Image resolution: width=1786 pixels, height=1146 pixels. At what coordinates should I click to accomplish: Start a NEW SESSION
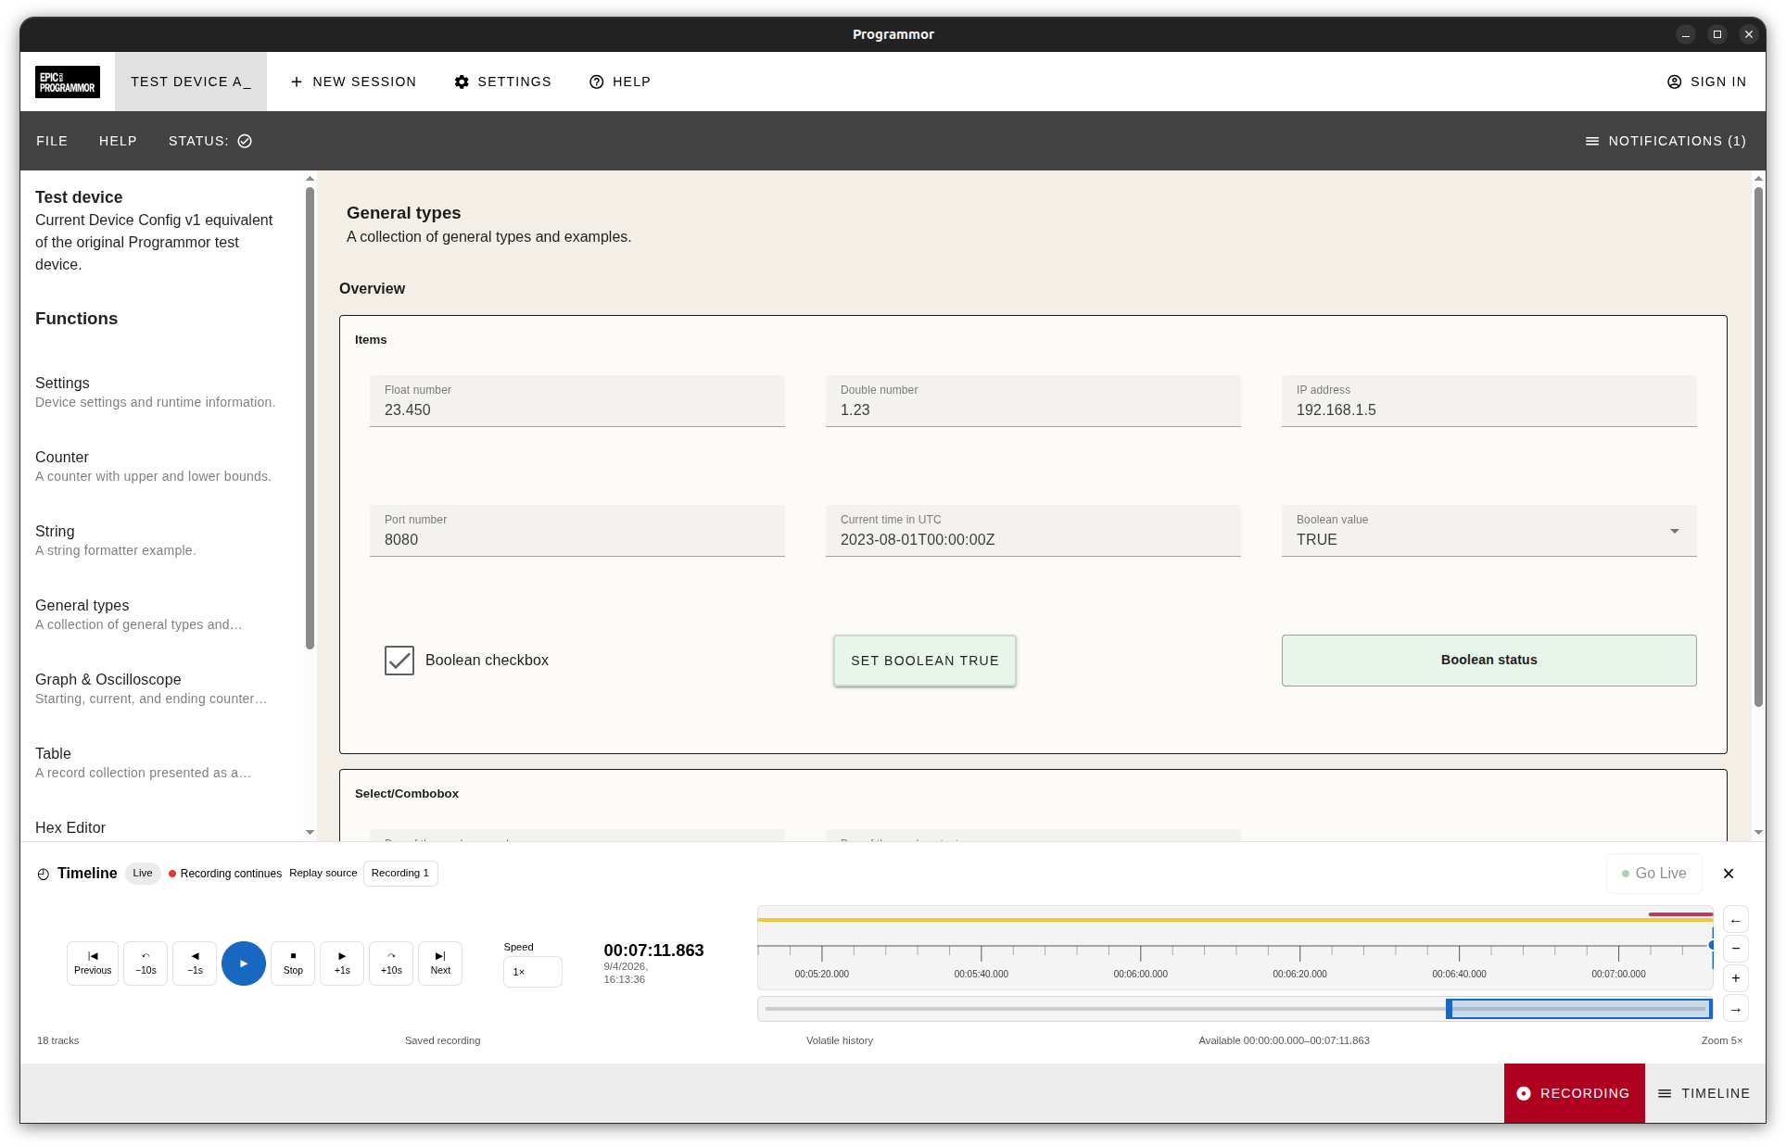[353, 82]
